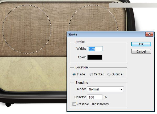
Task: Close the Stroke dialog with the red X
Action: click(x=149, y=34)
